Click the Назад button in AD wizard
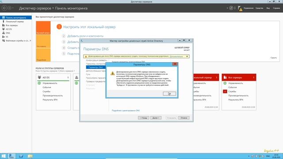This screenshot has height=159, width=283. (143, 118)
